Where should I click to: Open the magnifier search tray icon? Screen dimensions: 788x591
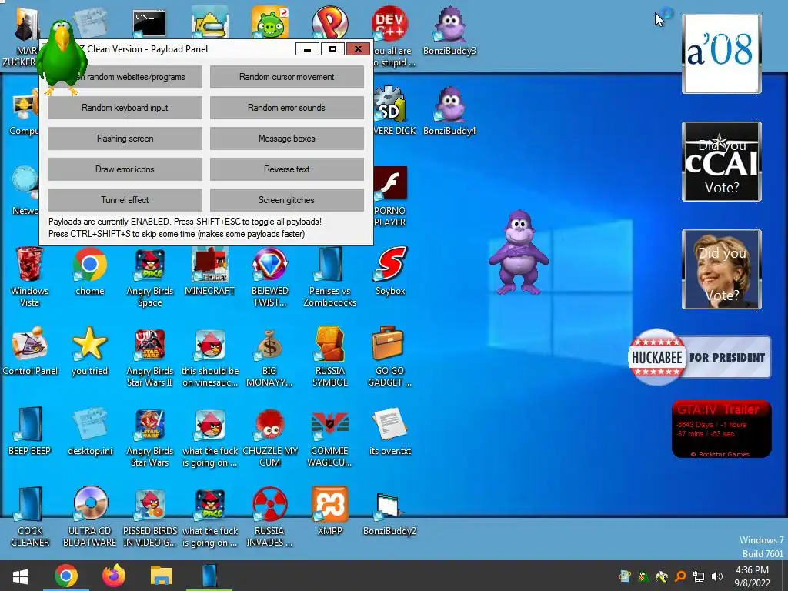click(x=680, y=576)
